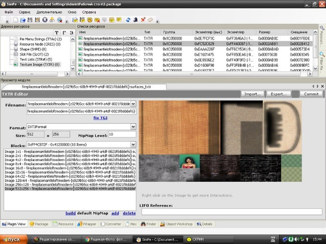Click the yellow note icon left of blue arrows
This screenshot has width=326, height=244.
point(119,20)
